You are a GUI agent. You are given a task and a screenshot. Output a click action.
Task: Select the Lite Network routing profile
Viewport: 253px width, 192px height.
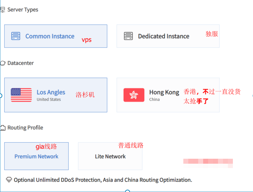pos(110,156)
